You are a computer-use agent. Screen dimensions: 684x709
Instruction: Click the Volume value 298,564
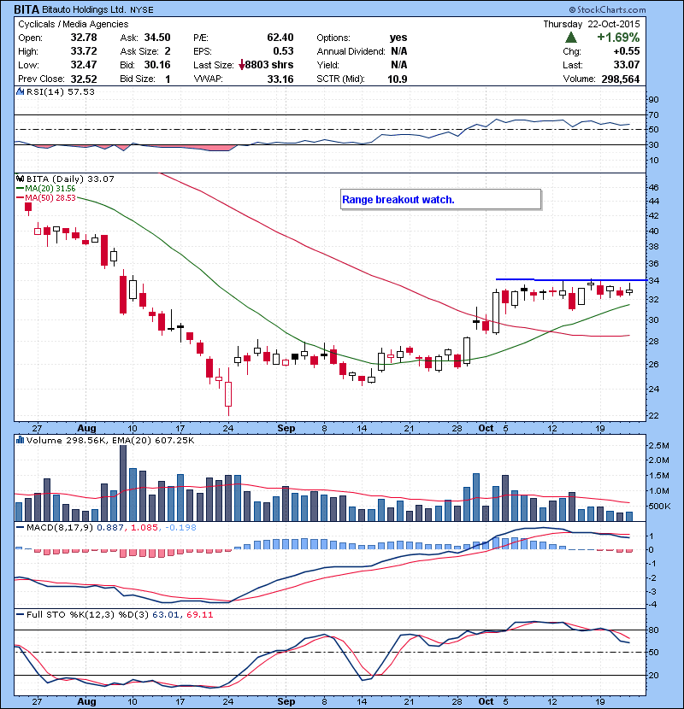(621, 79)
